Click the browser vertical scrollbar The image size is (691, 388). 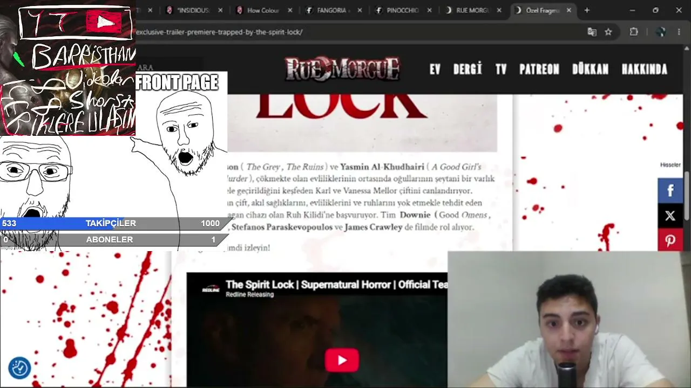point(687,195)
